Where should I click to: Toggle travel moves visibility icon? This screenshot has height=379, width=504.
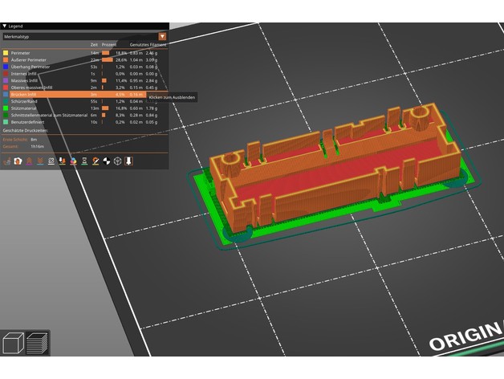[7, 161]
